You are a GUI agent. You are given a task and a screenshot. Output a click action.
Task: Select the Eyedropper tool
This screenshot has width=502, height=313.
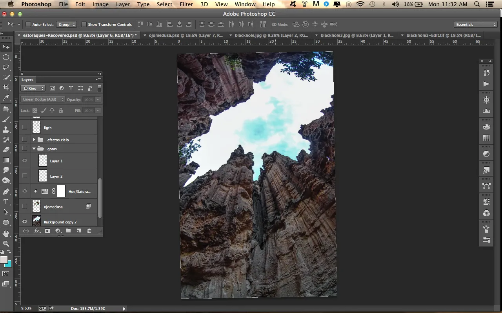click(6, 98)
